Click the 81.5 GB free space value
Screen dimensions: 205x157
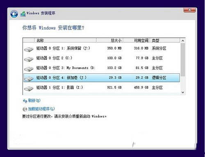click(142, 68)
